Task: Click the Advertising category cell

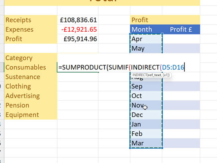Action: pyautogui.click(x=31, y=96)
